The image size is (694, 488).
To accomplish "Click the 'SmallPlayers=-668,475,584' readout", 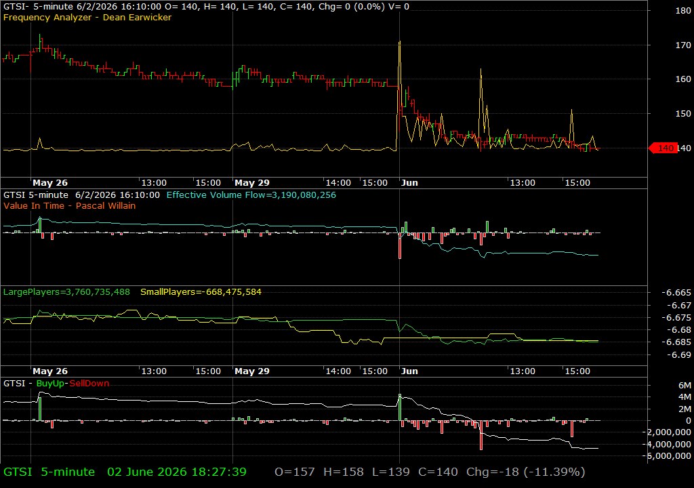I will [201, 292].
